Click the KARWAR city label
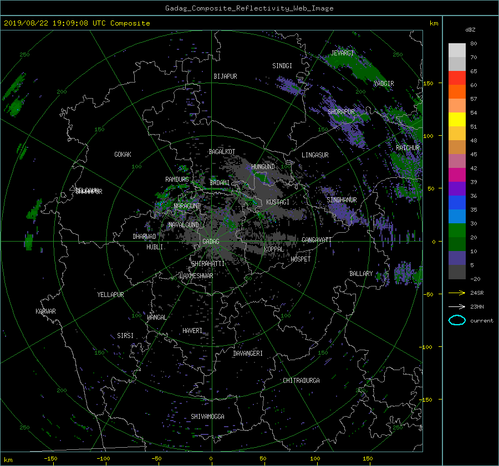Viewport: 499px width, 466px height. (45, 311)
